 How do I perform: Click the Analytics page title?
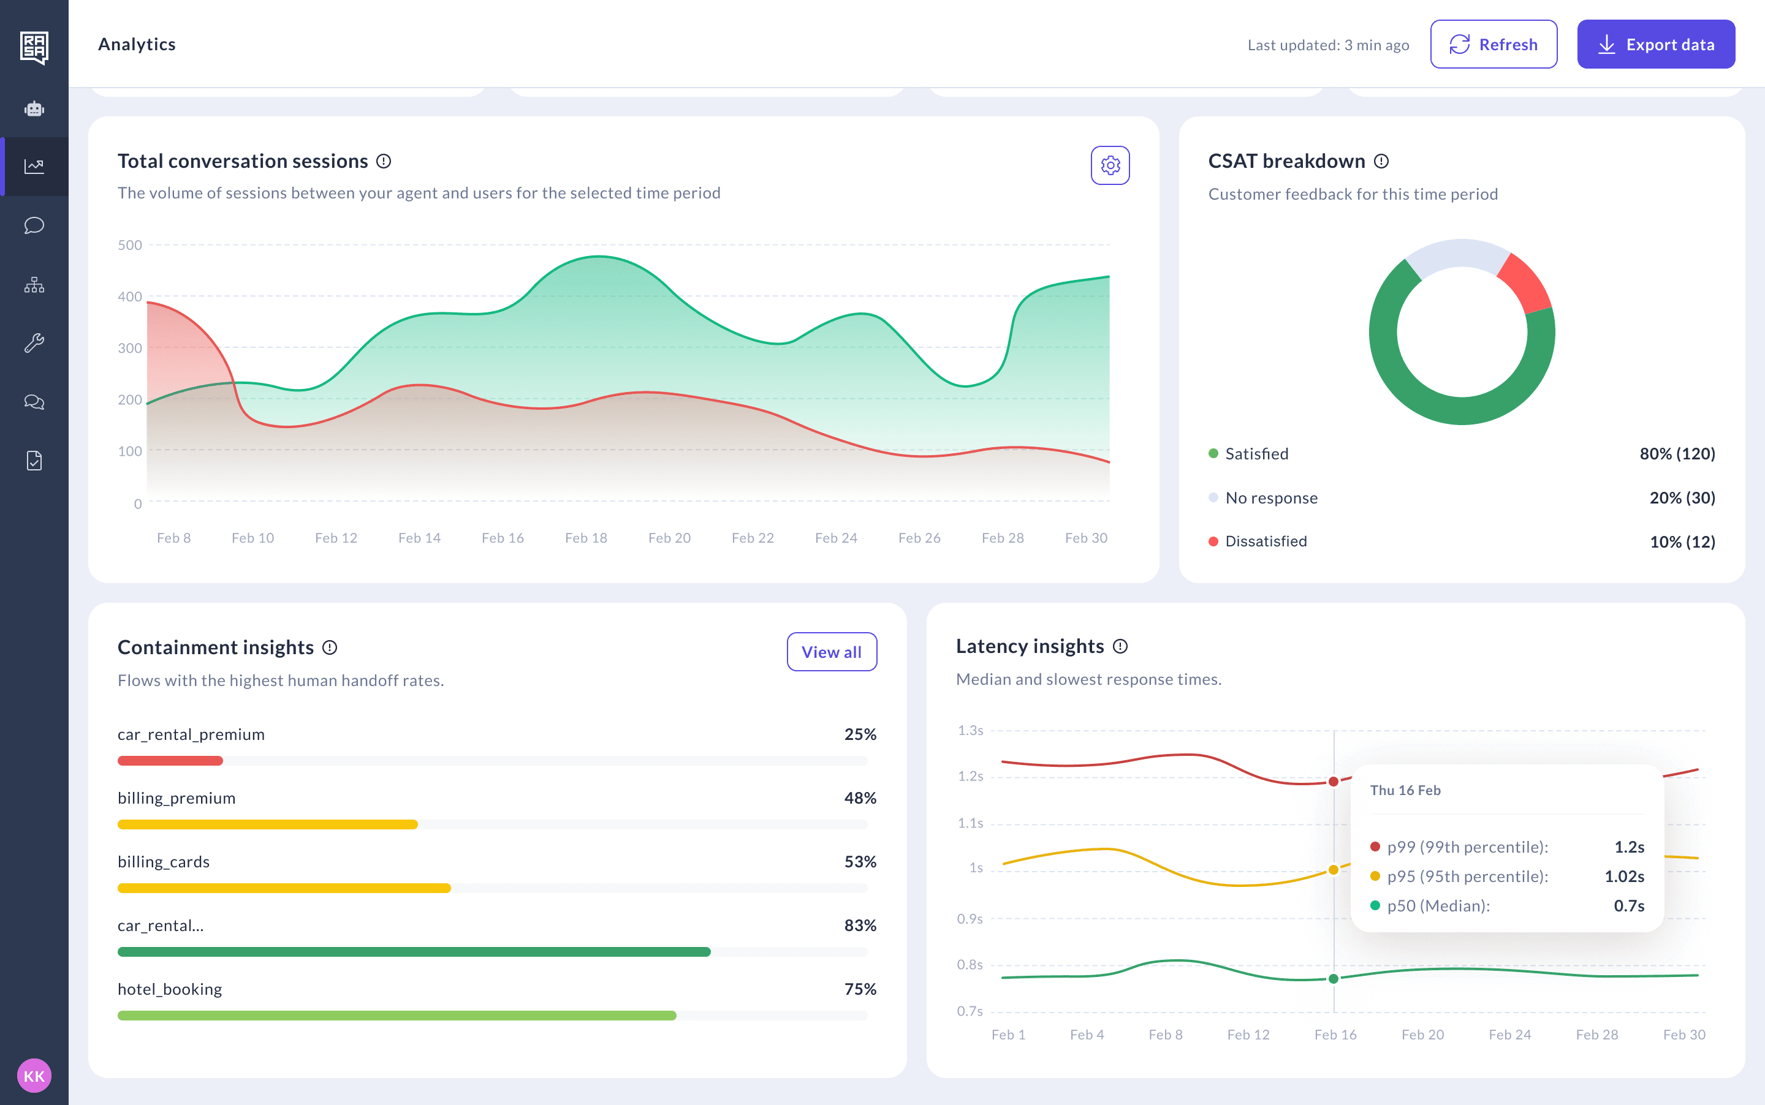(137, 44)
